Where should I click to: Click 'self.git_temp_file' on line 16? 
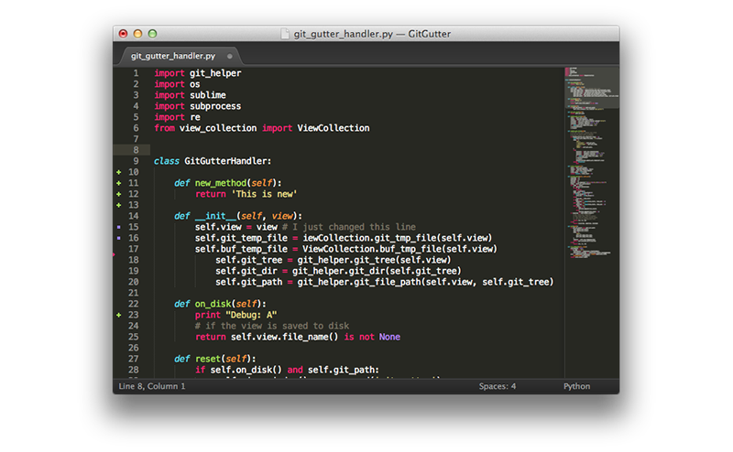(x=241, y=238)
